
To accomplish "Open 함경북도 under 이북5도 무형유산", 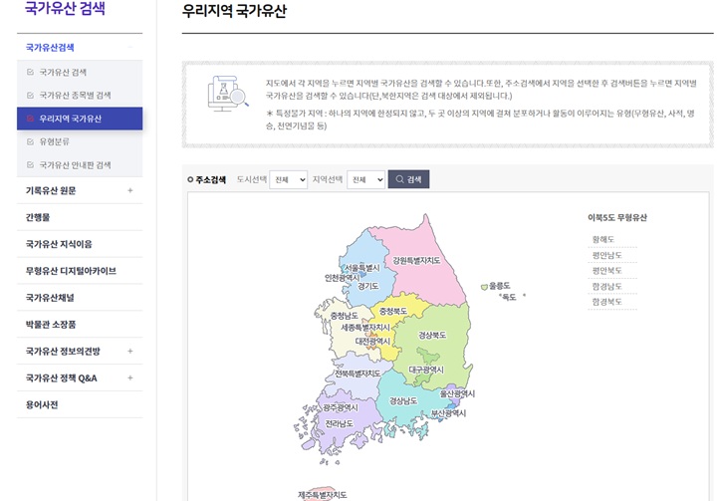I will click(x=606, y=302).
